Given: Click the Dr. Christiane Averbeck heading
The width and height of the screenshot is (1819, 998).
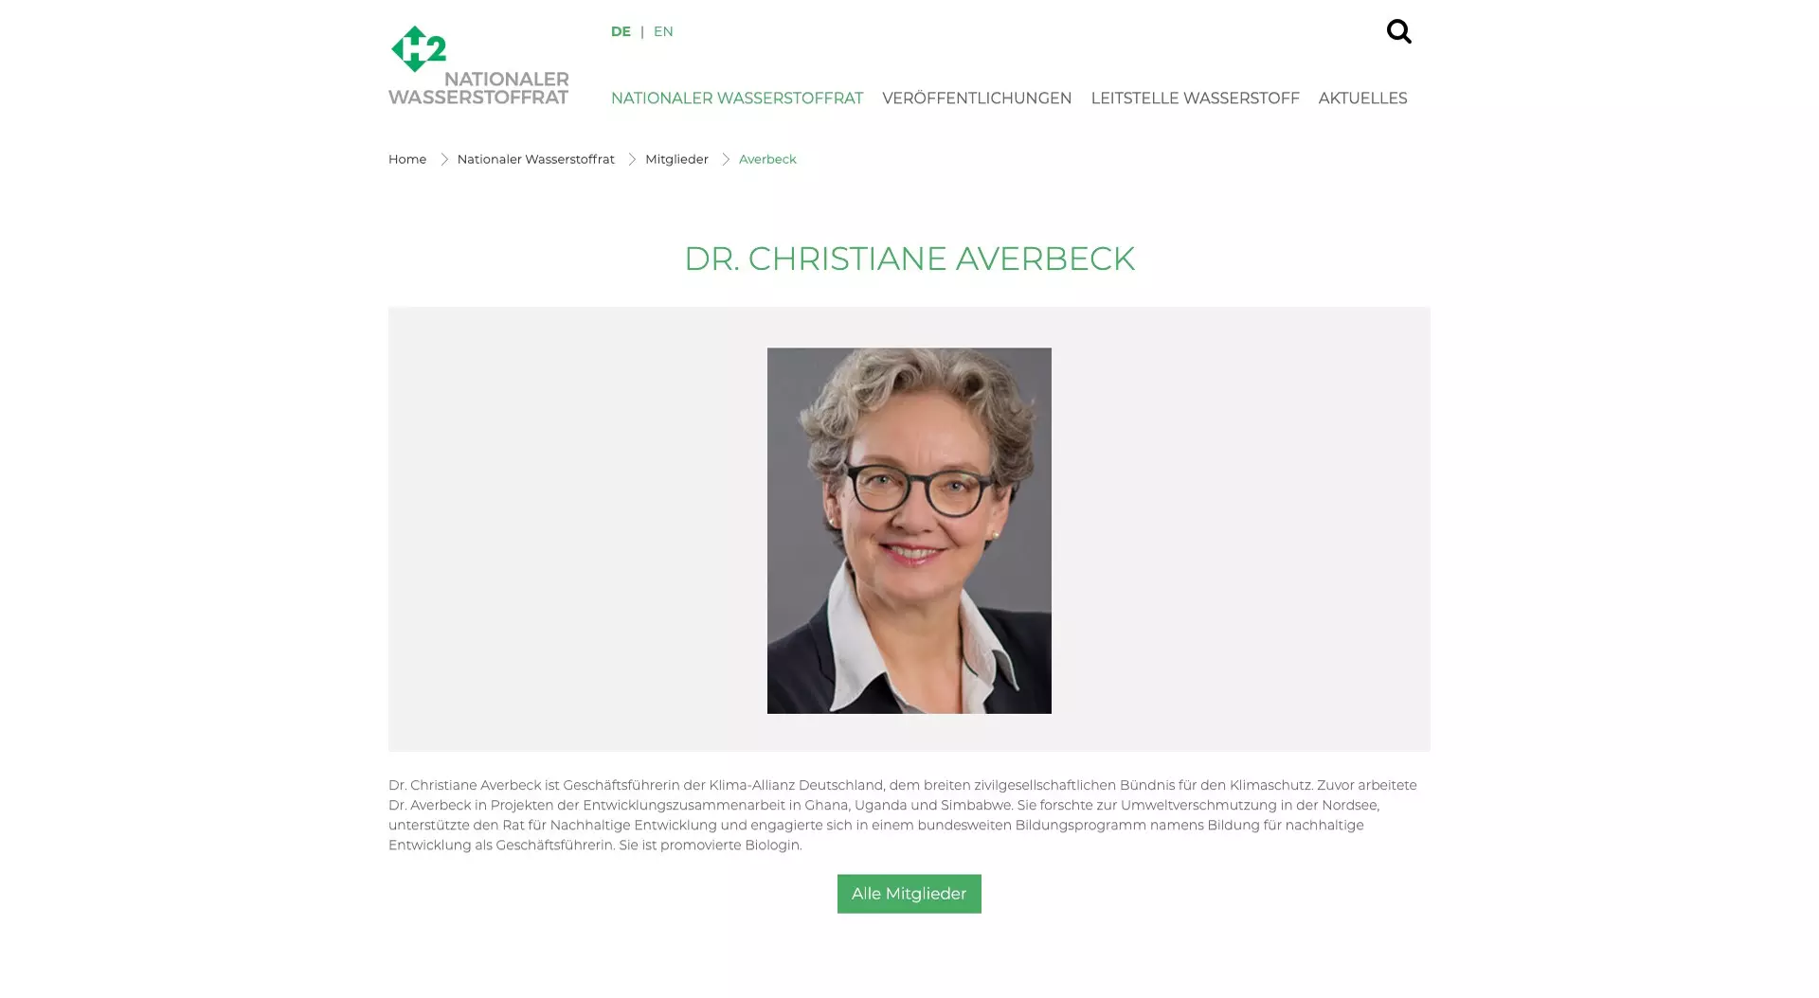Looking at the screenshot, I should pyautogui.click(x=909, y=258).
